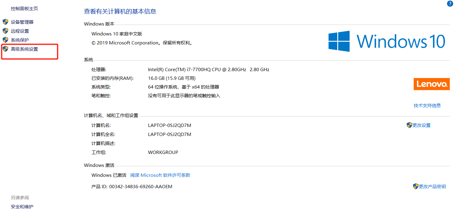This screenshot has height=217, width=454.
Task: Select RAM value 16.0 GB (15.9 GB 可用)
Action: [x=172, y=78]
